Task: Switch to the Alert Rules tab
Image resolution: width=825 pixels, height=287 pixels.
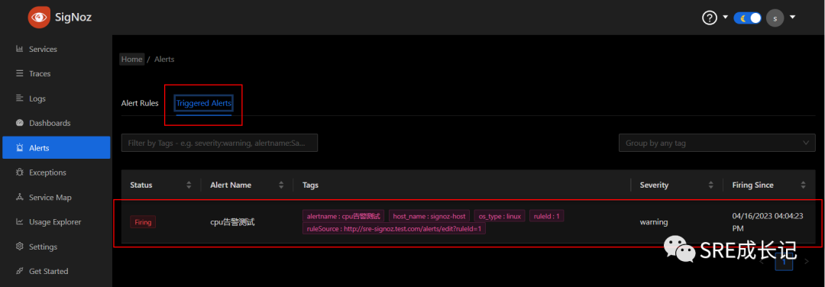Action: (140, 104)
